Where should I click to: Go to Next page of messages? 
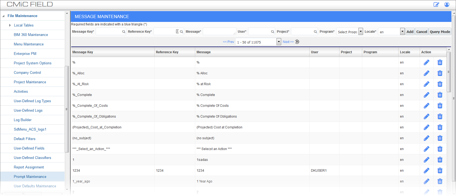click(288, 42)
